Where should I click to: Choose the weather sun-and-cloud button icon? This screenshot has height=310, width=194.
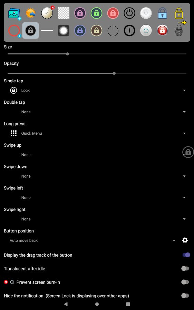(30, 13)
